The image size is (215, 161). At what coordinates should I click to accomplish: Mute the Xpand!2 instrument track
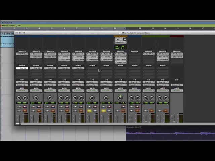click(123, 111)
